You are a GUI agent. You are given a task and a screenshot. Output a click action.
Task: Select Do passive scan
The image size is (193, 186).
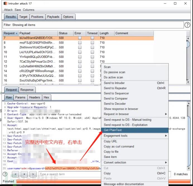(135, 72)
